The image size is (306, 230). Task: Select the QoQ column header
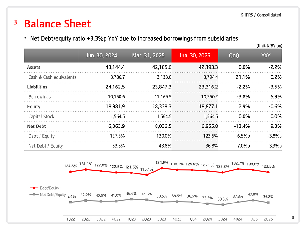coord(234,56)
